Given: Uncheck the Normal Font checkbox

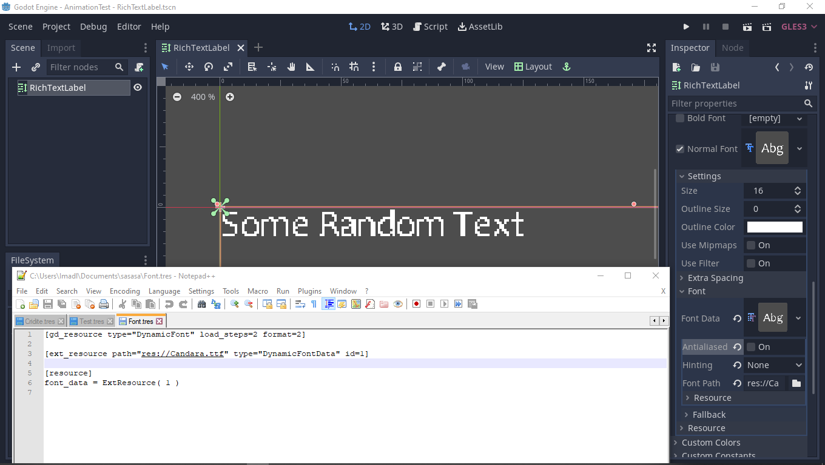Looking at the screenshot, I should 679,148.
